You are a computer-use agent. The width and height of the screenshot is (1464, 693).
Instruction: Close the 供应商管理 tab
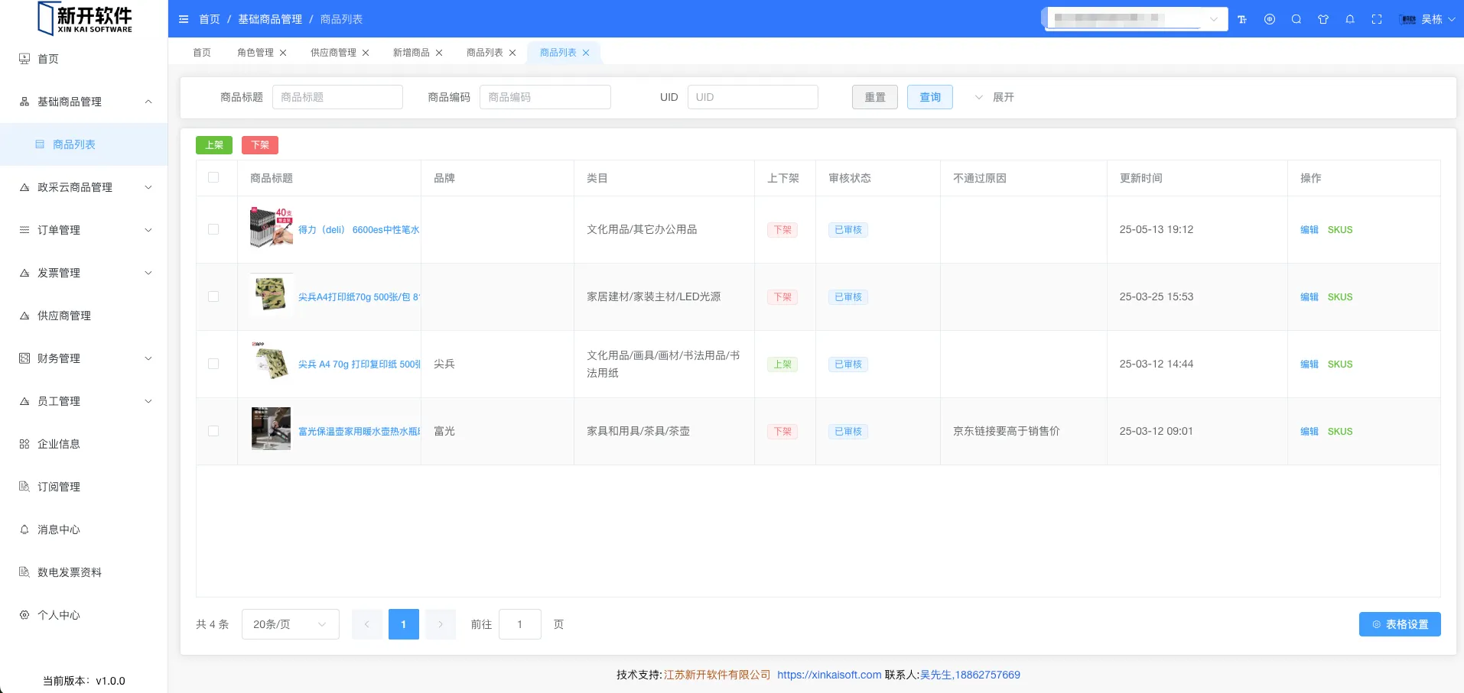366,53
